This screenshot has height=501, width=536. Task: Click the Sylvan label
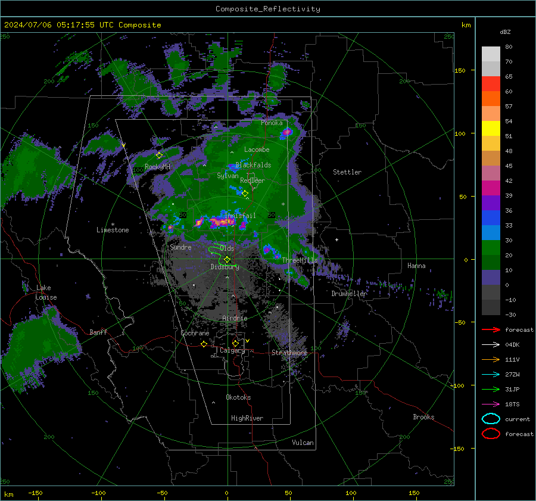point(228,176)
